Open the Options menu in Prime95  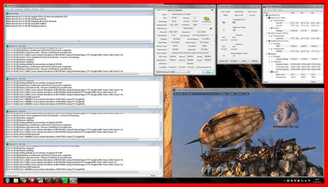click(x=27, y=9)
